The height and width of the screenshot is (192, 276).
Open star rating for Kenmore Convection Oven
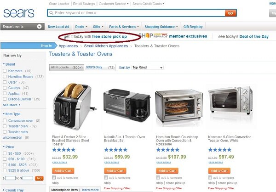(x=220, y=150)
